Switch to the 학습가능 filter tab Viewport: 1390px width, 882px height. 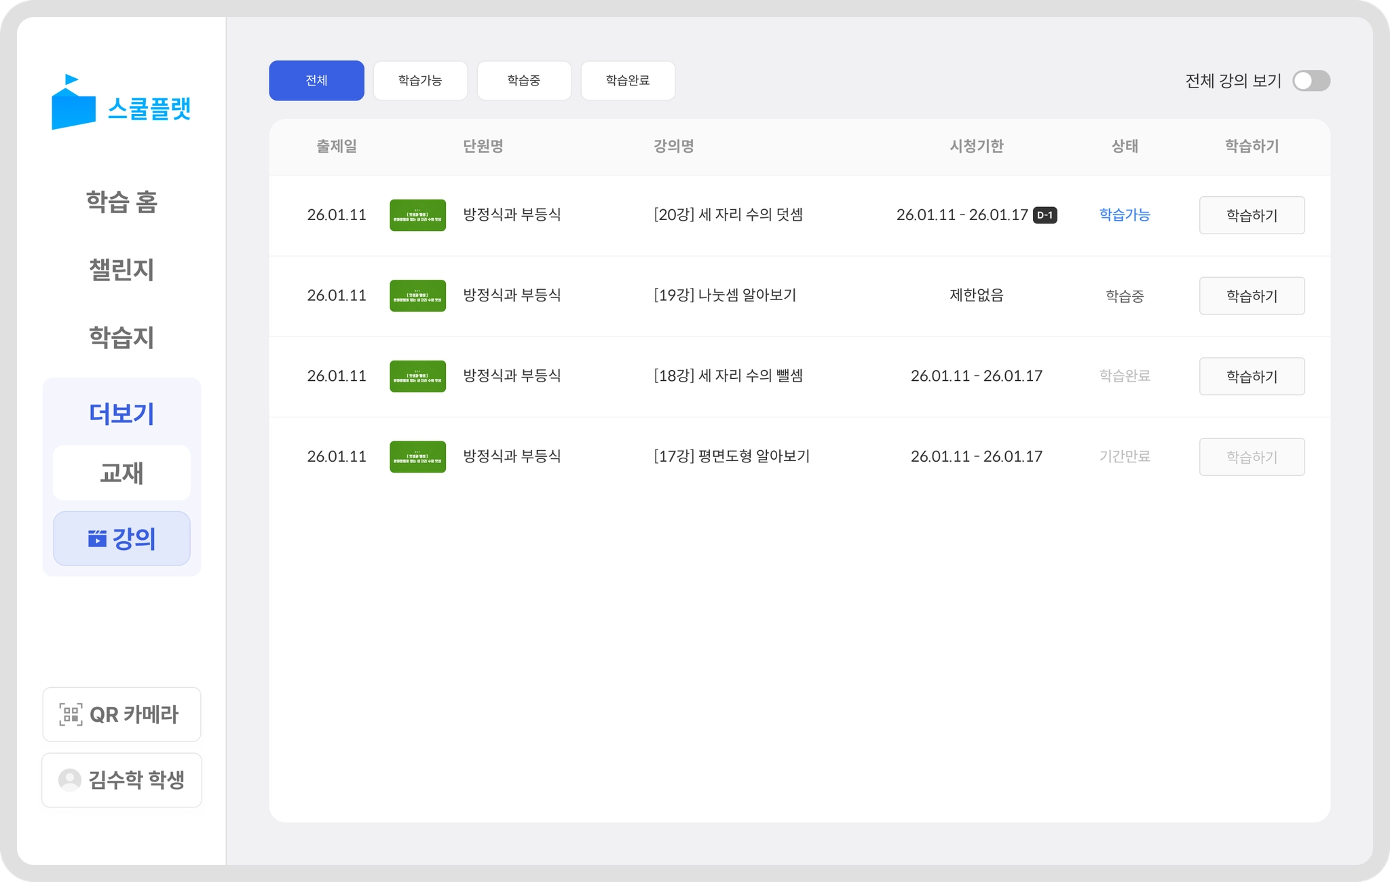(x=420, y=81)
